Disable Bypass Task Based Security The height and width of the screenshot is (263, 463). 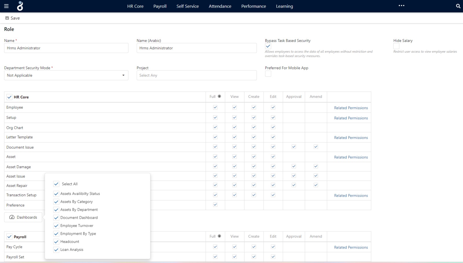[x=268, y=46]
